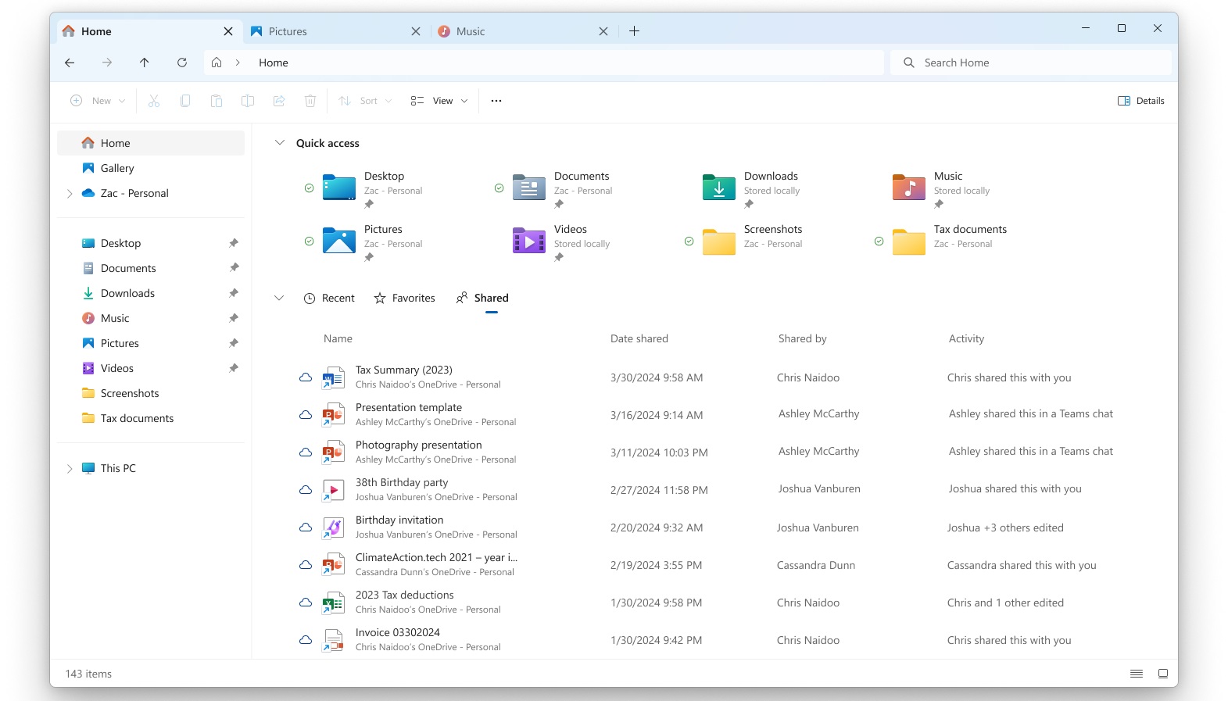This screenshot has width=1228, height=701.
Task: Expand the Zac - Personal OneDrive node
Action: tap(70, 194)
